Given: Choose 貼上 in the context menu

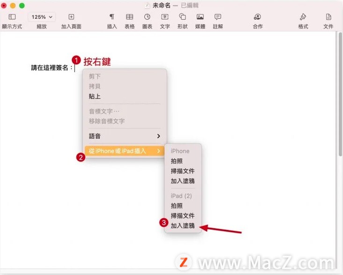Looking at the screenshot, I should tap(125, 96).
